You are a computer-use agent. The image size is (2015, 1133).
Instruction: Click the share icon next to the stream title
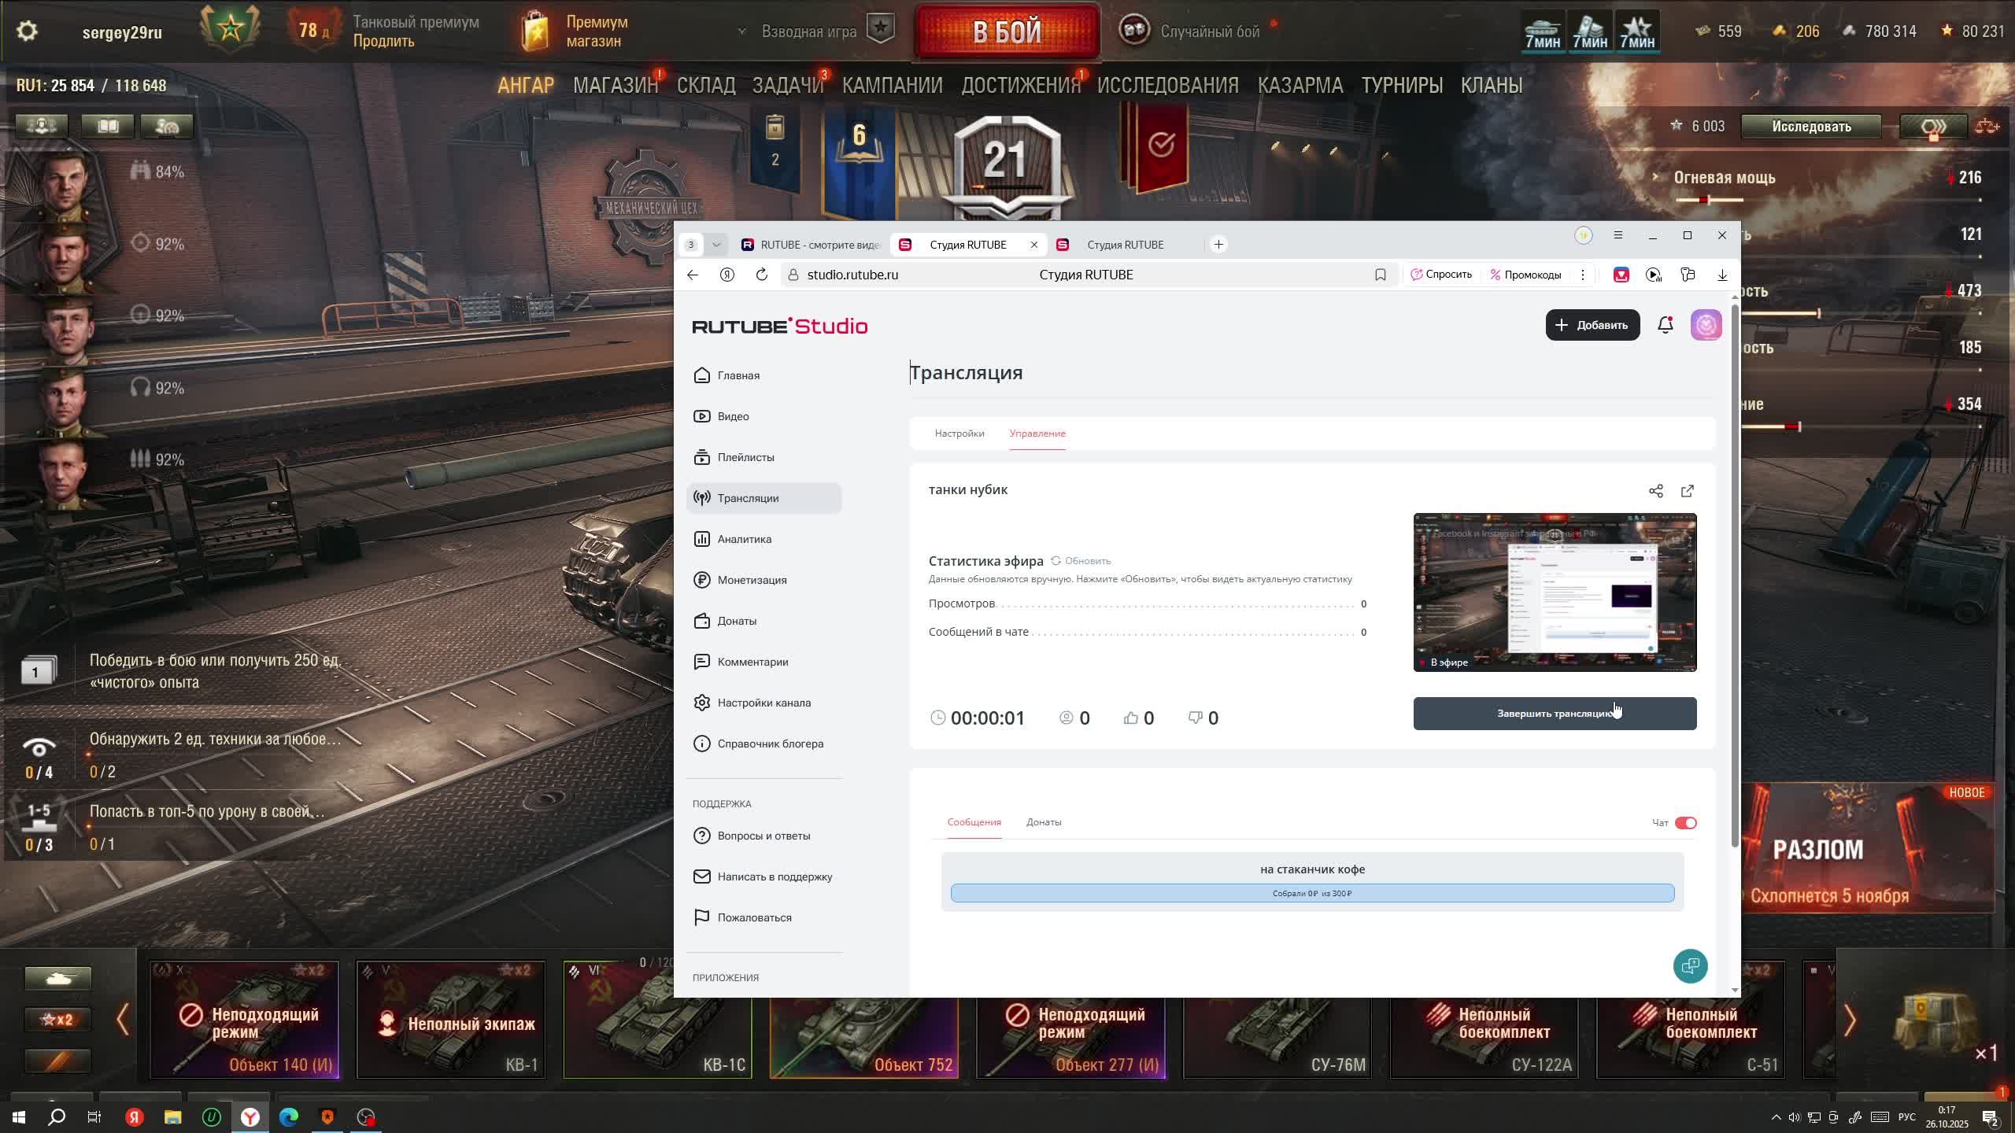(x=1655, y=491)
